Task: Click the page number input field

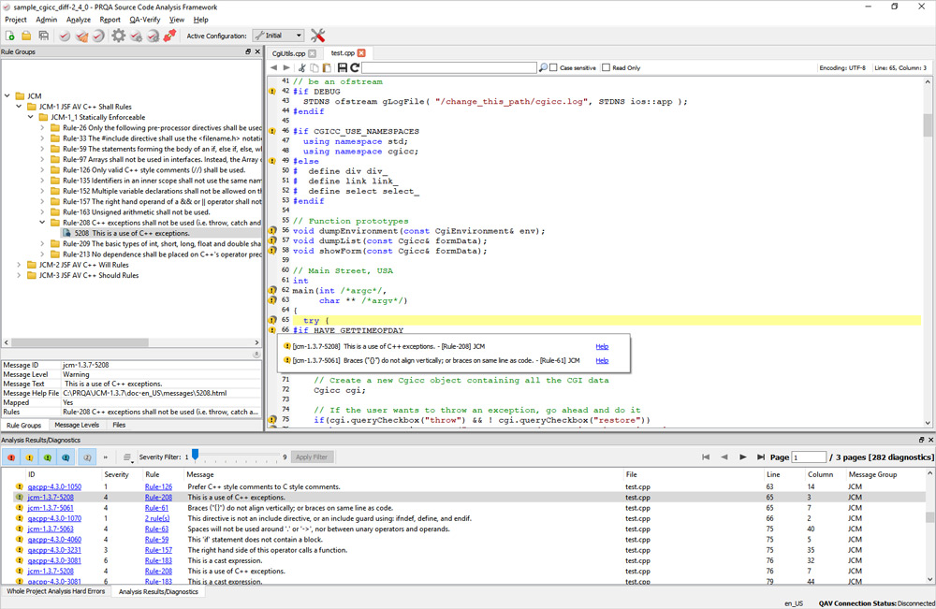Action: (809, 457)
